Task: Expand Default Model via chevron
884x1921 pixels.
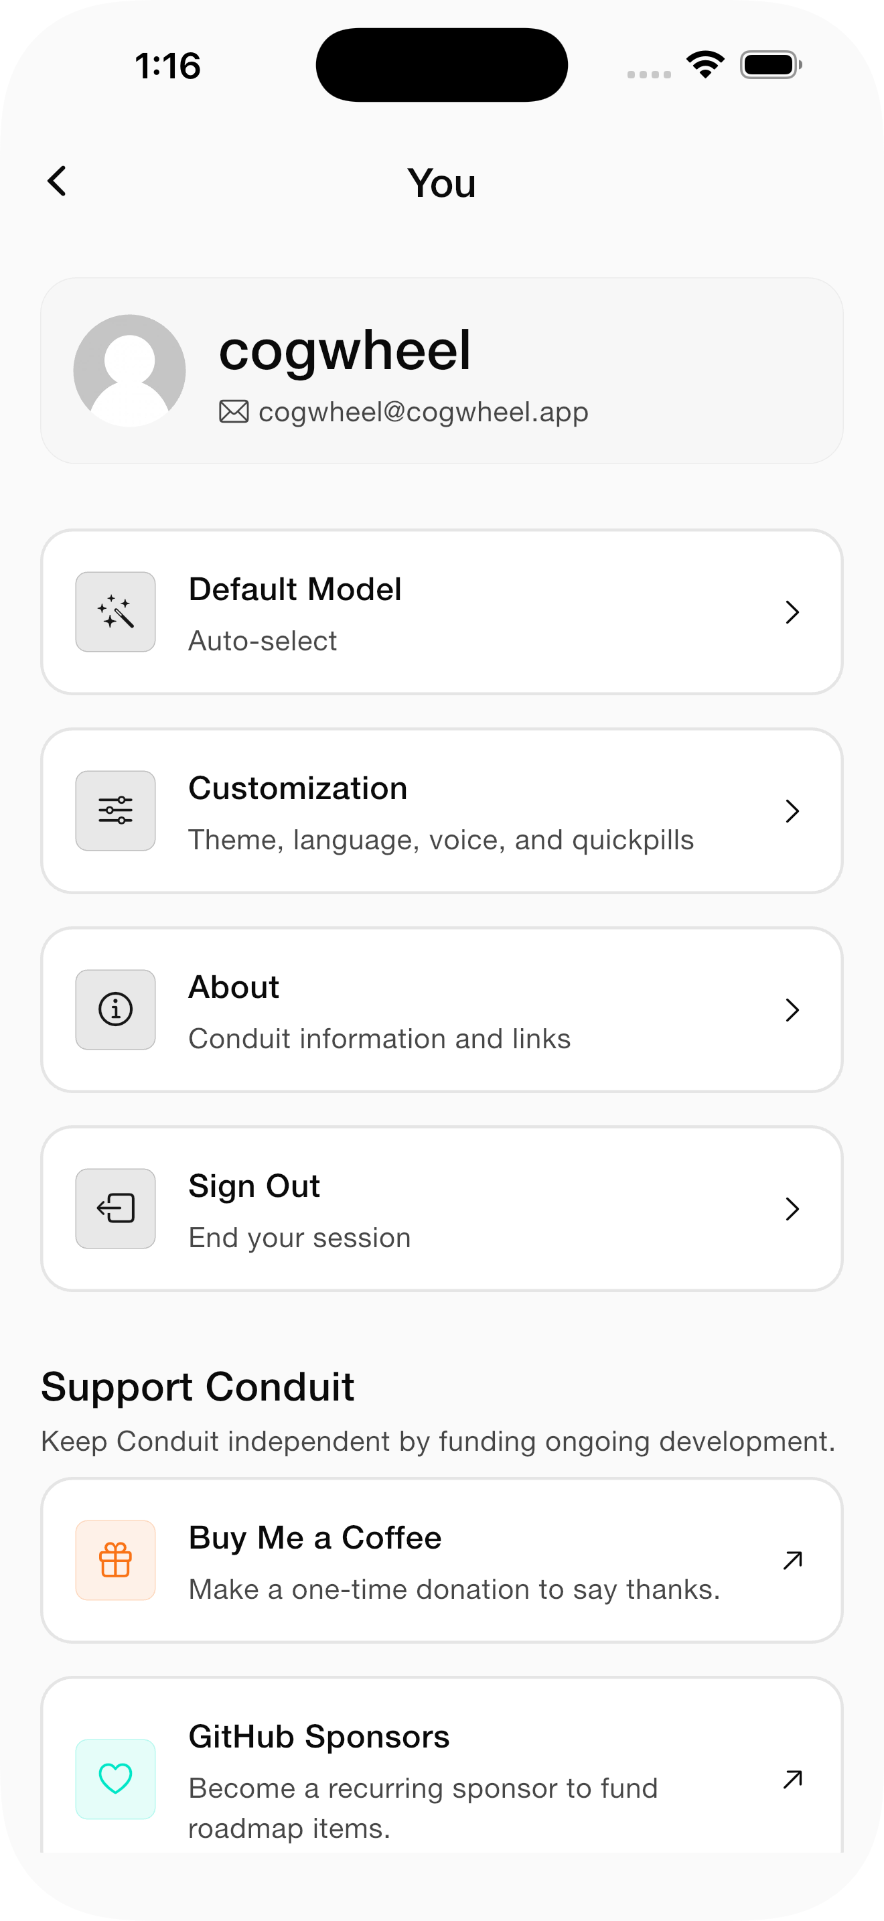Action: click(x=792, y=612)
